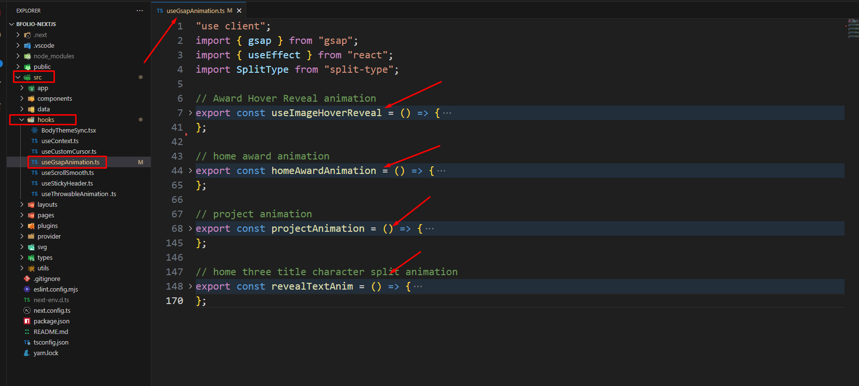Unfold the useImageHoverReveal function at line 7
This screenshot has width=859, height=386.
pos(190,113)
